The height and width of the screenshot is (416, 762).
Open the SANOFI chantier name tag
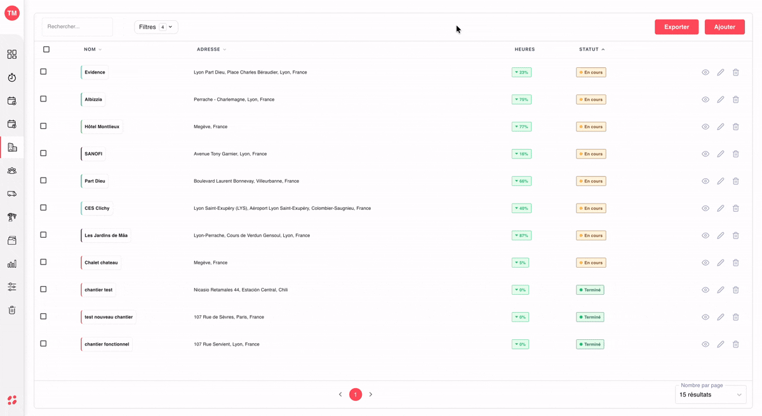click(x=93, y=154)
